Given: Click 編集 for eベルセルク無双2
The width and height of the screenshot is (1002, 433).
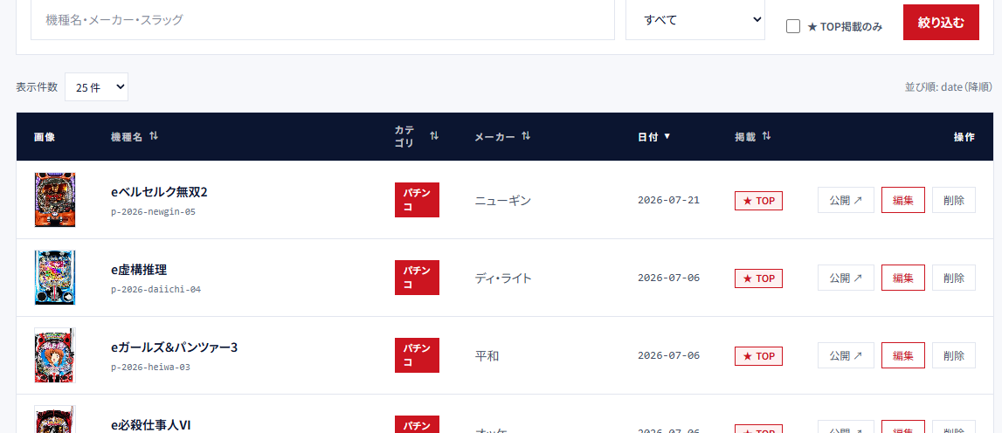Looking at the screenshot, I should [x=903, y=200].
